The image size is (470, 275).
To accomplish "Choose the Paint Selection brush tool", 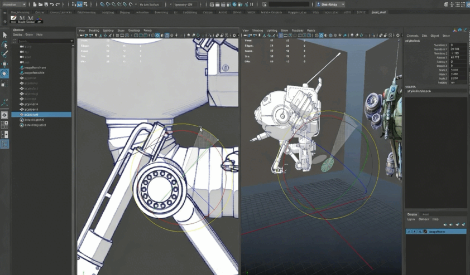I will (4, 54).
